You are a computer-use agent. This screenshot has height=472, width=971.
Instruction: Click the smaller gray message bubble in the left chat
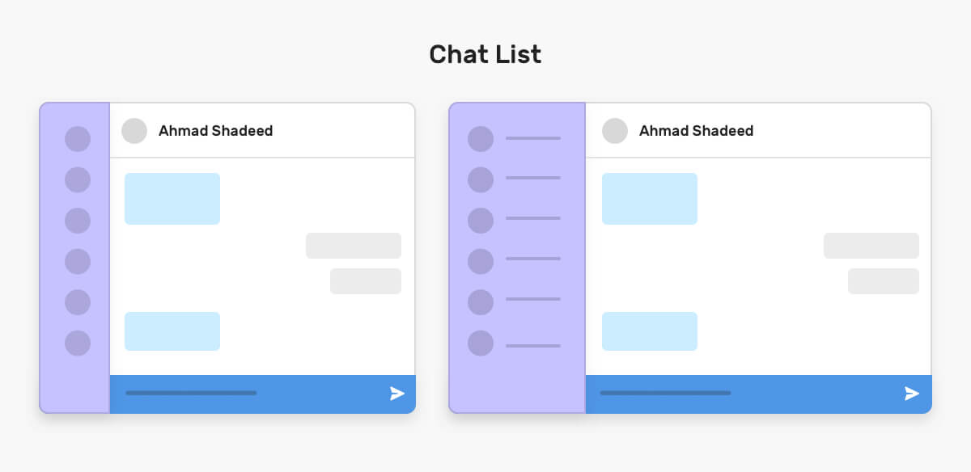click(366, 281)
